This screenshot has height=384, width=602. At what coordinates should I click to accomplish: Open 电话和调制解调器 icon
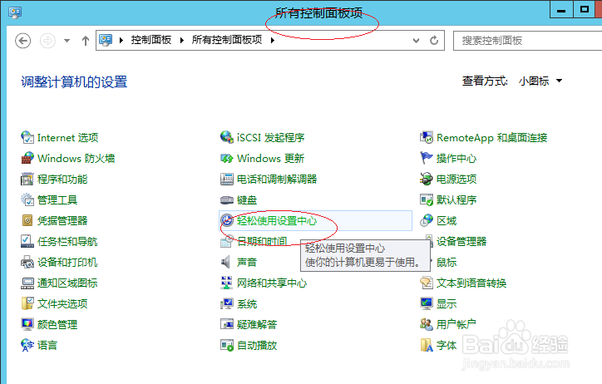227,179
